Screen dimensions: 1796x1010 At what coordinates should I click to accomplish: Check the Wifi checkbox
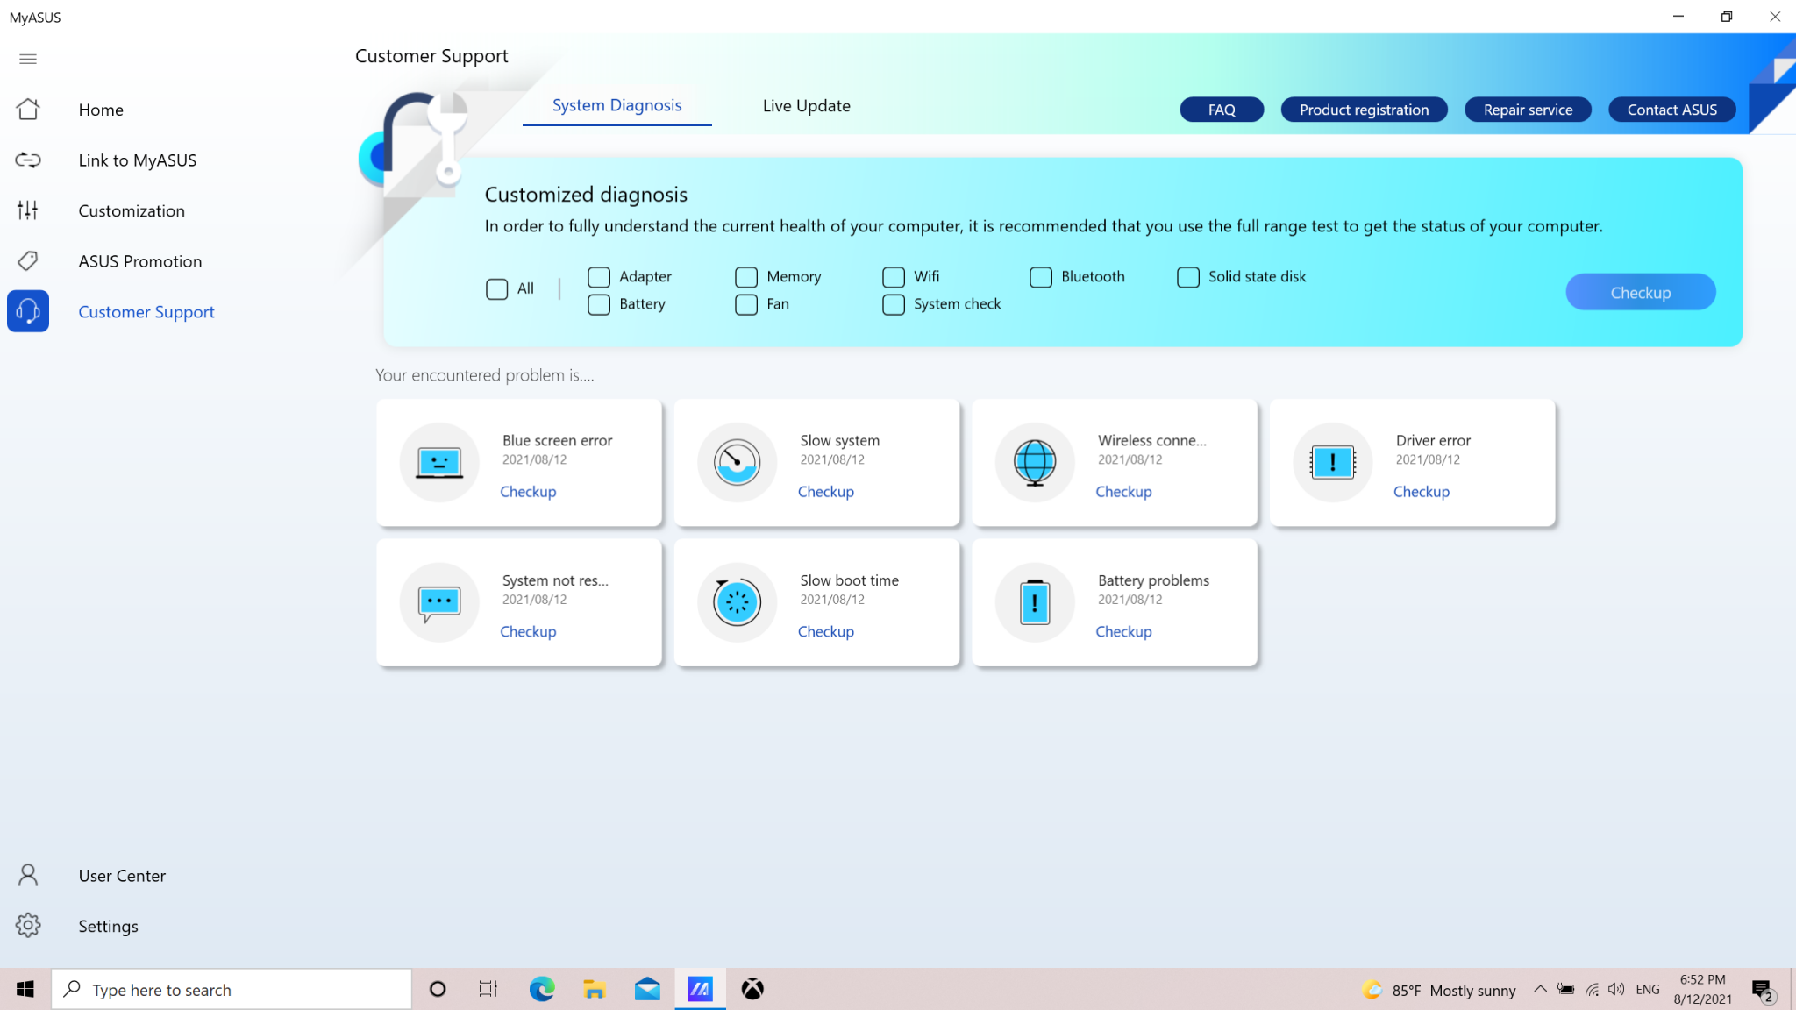pos(894,277)
